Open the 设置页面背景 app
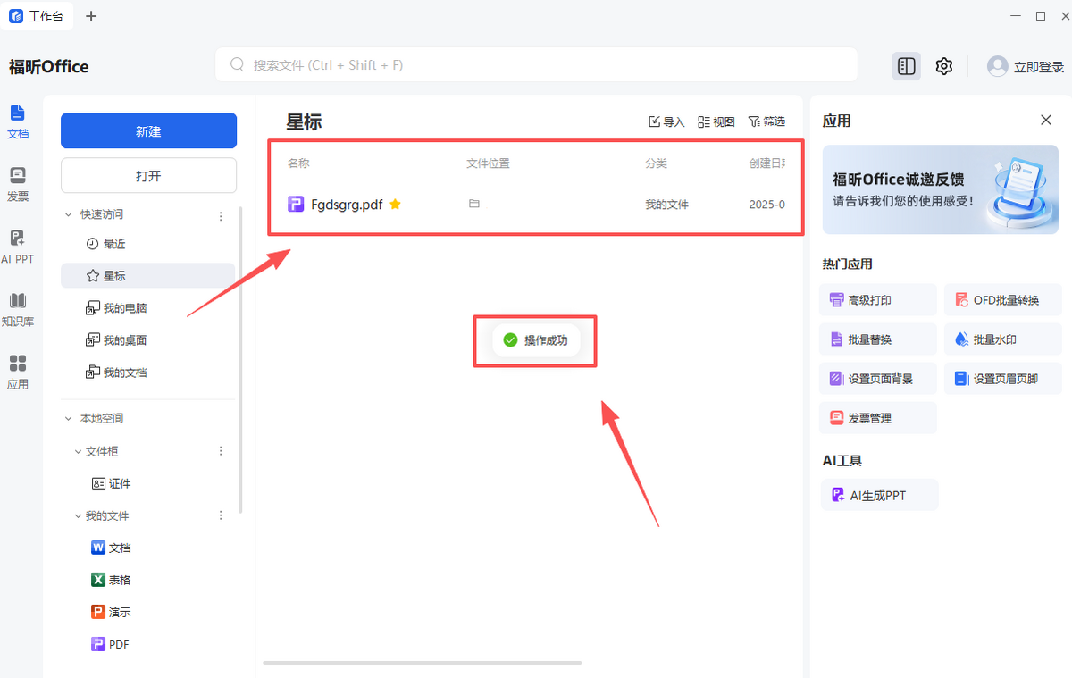The width and height of the screenshot is (1072, 678). coord(879,379)
